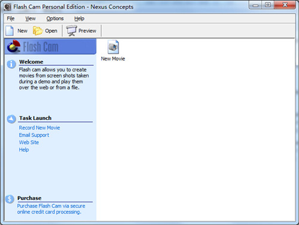299x225 pixels.
Task: Click Purchase Flash Cam via secure link
Action: coord(51,209)
